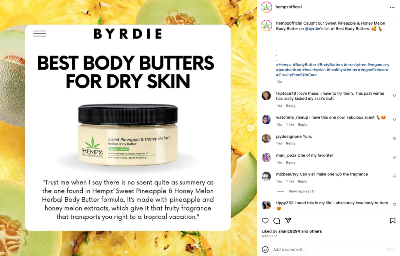Like the post with the heart icon

pyautogui.click(x=265, y=221)
